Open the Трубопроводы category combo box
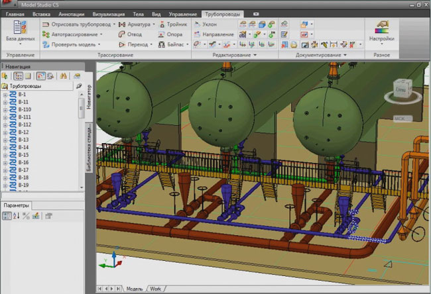This screenshot has height=294, width=431. click(37, 86)
